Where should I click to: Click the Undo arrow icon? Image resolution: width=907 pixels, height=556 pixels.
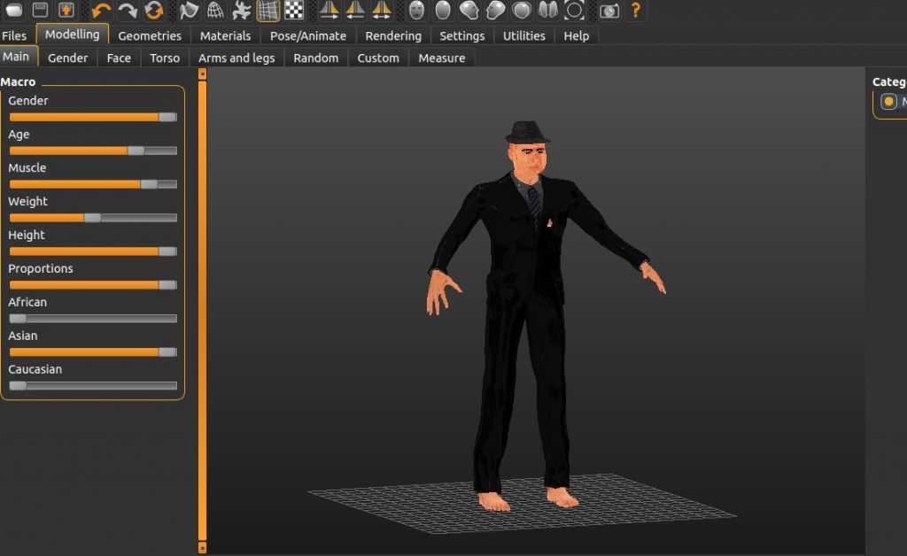(x=101, y=11)
